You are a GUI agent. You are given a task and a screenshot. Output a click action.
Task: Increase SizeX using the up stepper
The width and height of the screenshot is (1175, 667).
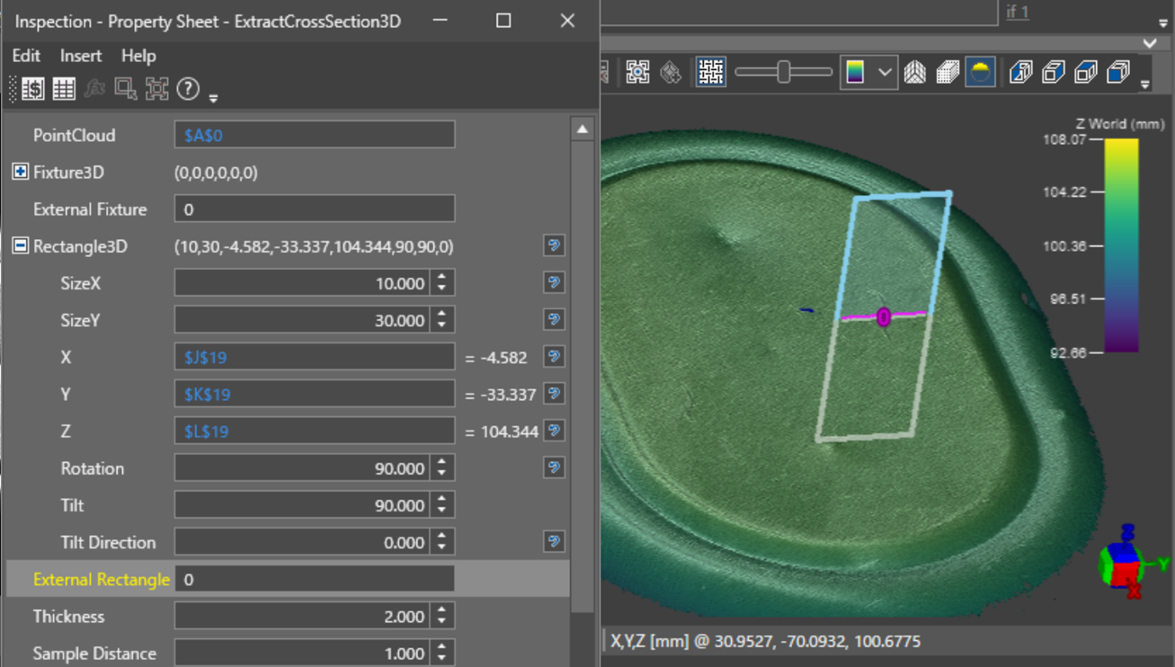[x=441, y=277]
